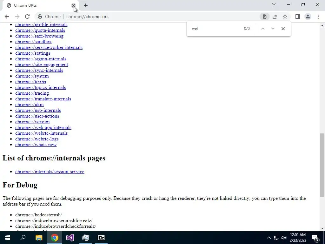Jump to next find result

(x=273, y=29)
